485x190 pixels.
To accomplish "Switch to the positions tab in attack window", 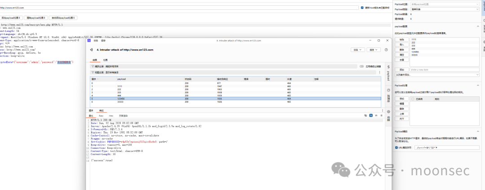I will 105,60.
